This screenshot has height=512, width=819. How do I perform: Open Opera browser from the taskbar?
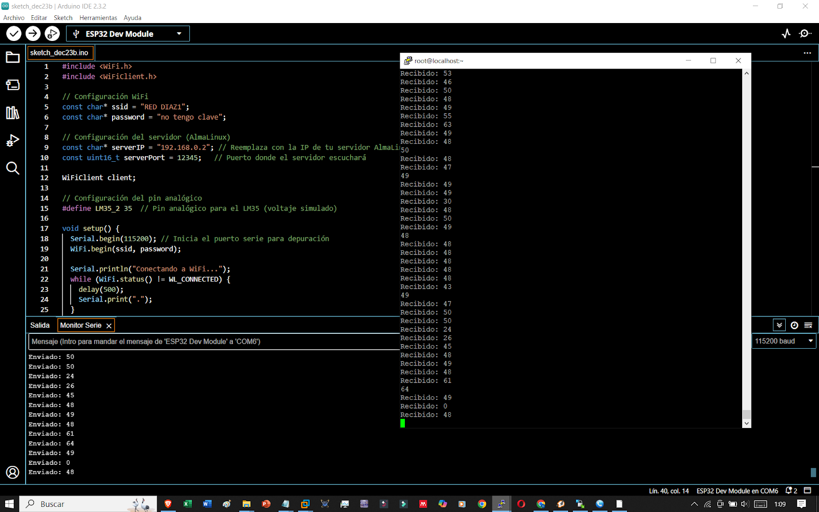coord(521,504)
